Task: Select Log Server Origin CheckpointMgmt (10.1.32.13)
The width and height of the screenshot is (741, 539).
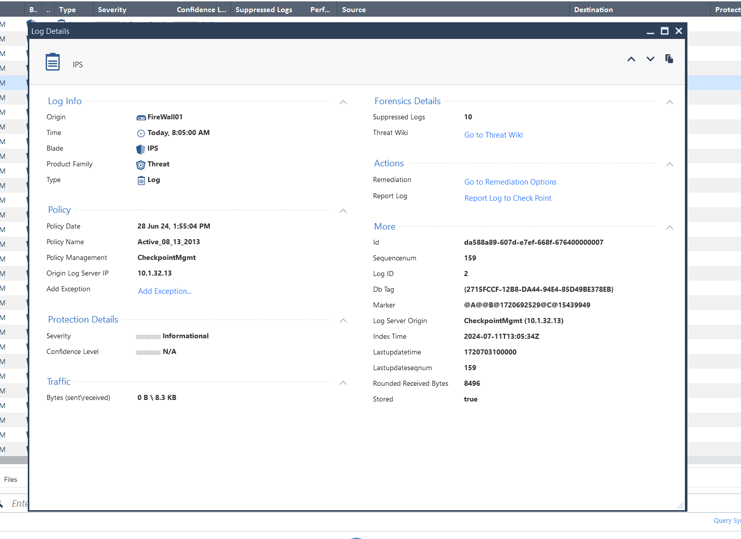Action: point(514,321)
